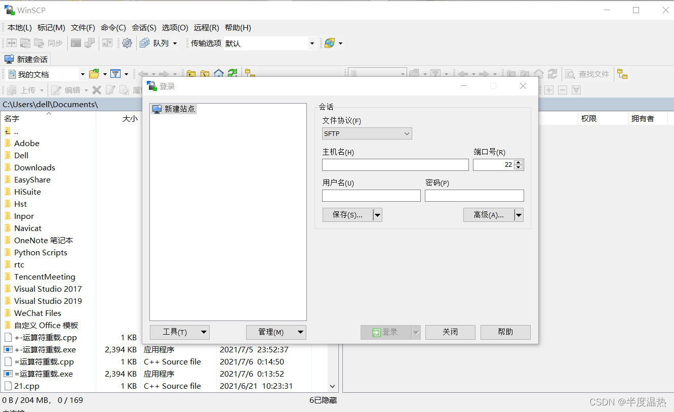Click inside the 主机名 hostname input field
This screenshot has width=674, height=412.
pyautogui.click(x=395, y=164)
